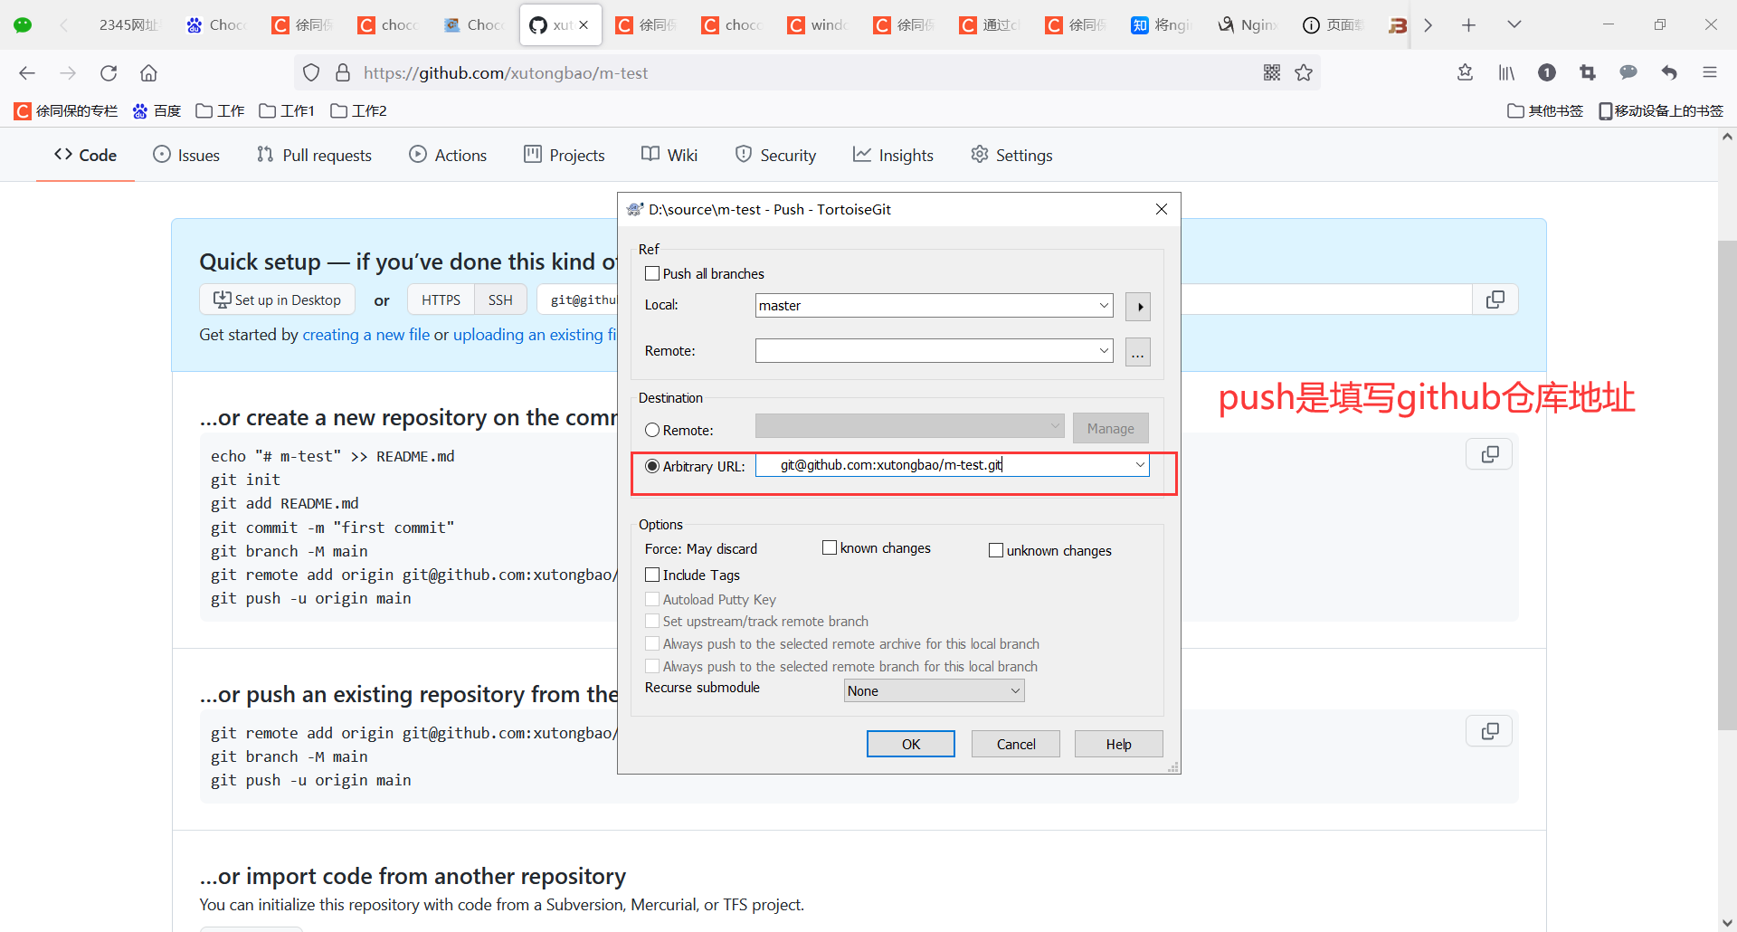The height and width of the screenshot is (932, 1737).
Task: Click the browser back arrow
Action: [x=27, y=73]
